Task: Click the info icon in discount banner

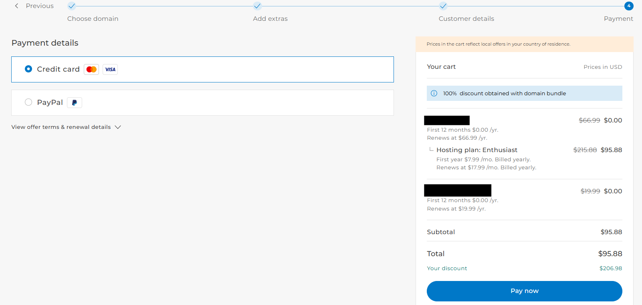Action: coord(434,93)
